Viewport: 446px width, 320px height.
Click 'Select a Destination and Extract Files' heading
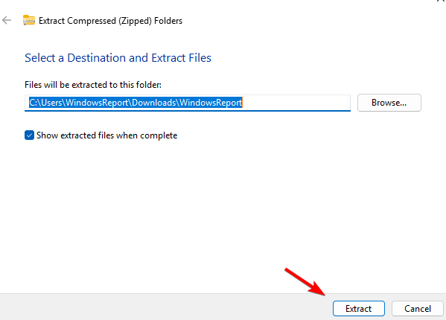click(118, 58)
